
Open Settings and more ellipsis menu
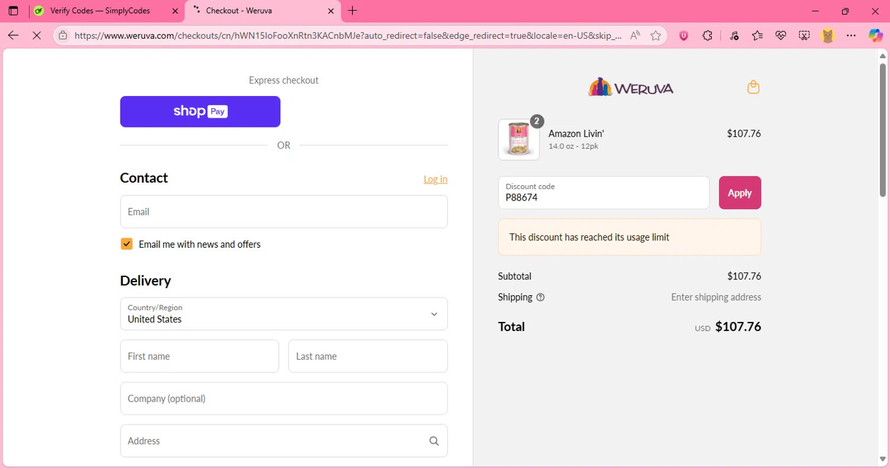[851, 36]
